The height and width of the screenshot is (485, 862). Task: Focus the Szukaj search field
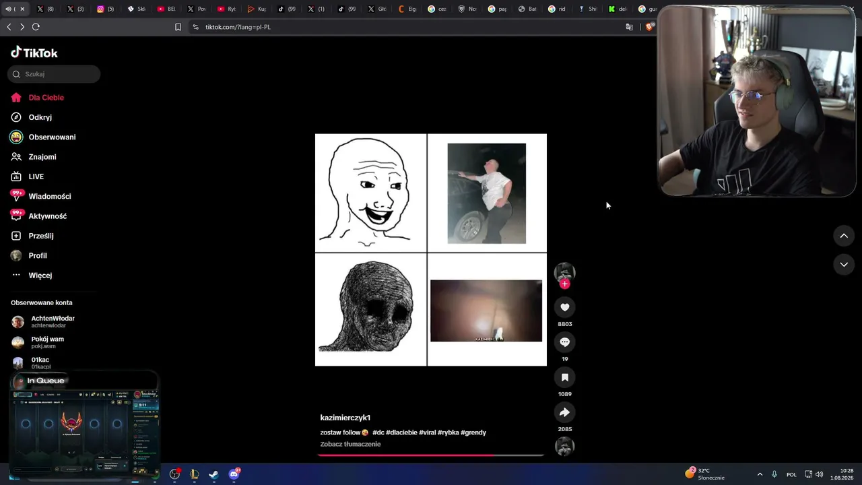pyautogui.click(x=54, y=74)
